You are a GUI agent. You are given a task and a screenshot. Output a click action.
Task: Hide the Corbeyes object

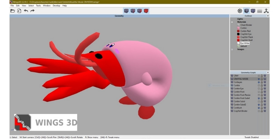tap(259, 82)
